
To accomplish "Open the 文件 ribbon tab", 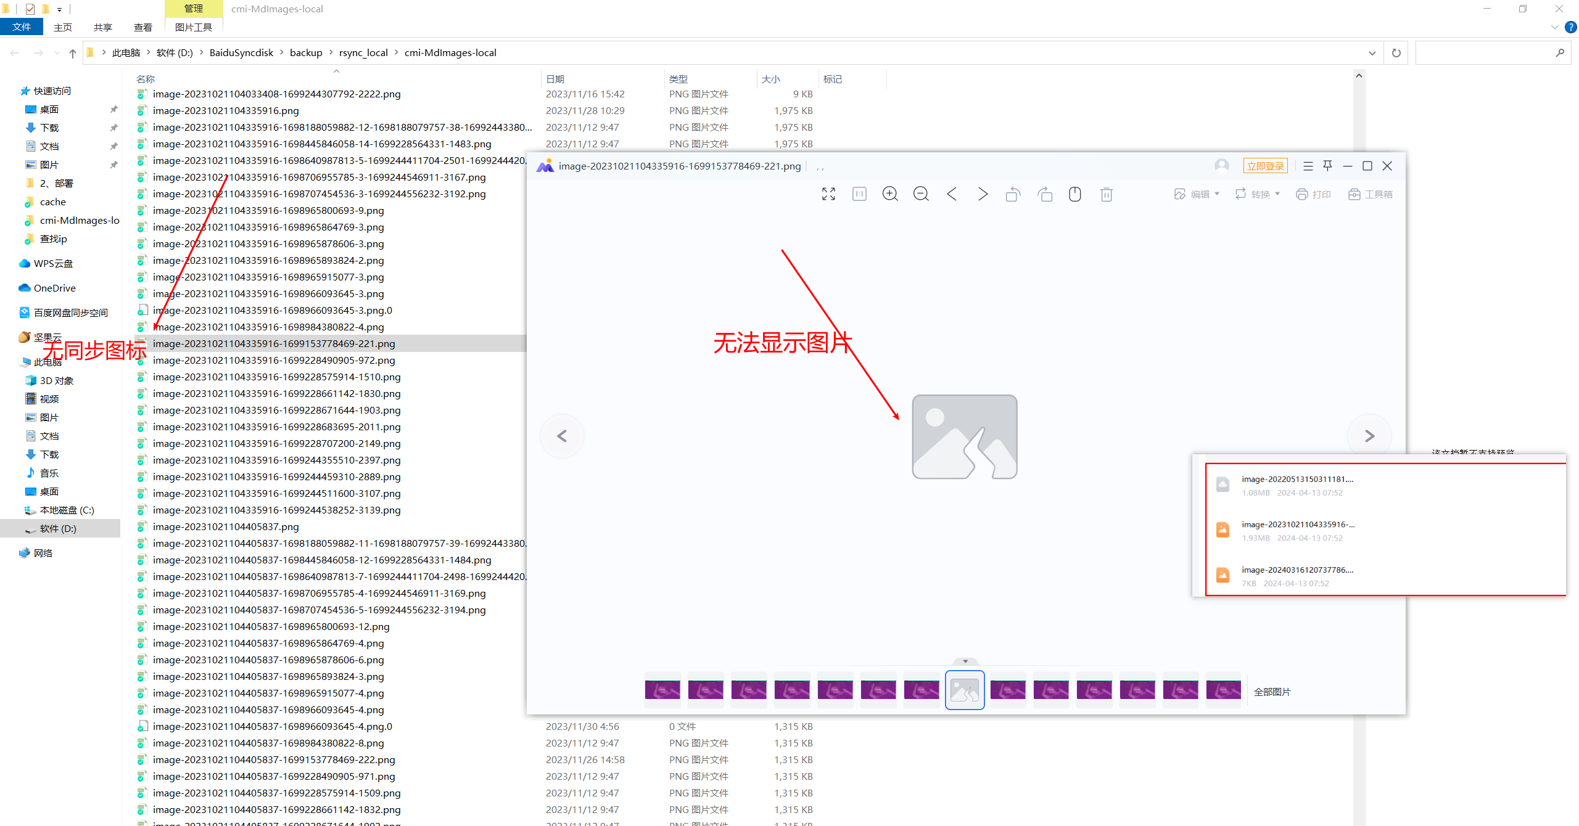I will [22, 27].
